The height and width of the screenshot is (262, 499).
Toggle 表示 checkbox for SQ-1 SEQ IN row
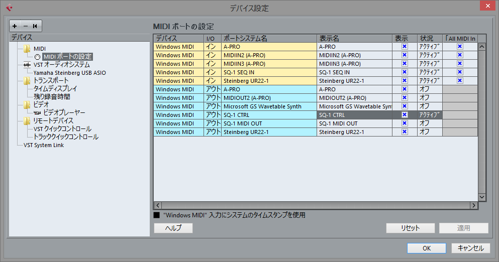405,72
